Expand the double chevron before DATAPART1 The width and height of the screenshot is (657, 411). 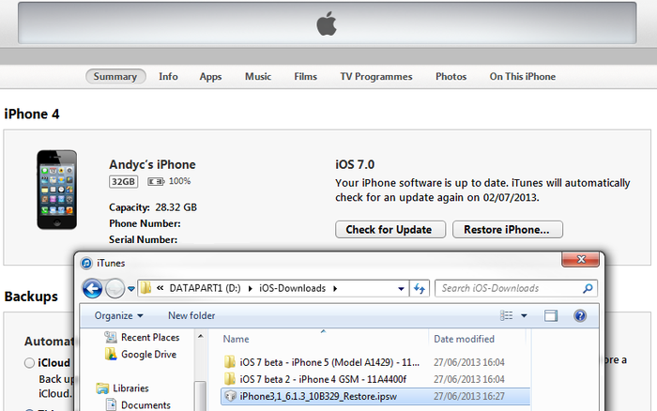pos(160,288)
